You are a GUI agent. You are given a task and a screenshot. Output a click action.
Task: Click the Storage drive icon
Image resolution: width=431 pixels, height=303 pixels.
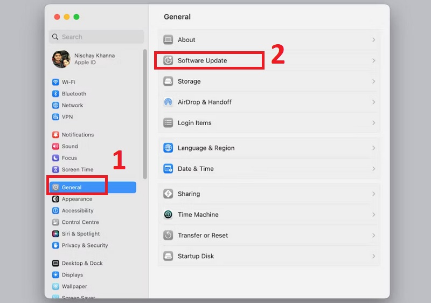click(168, 81)
